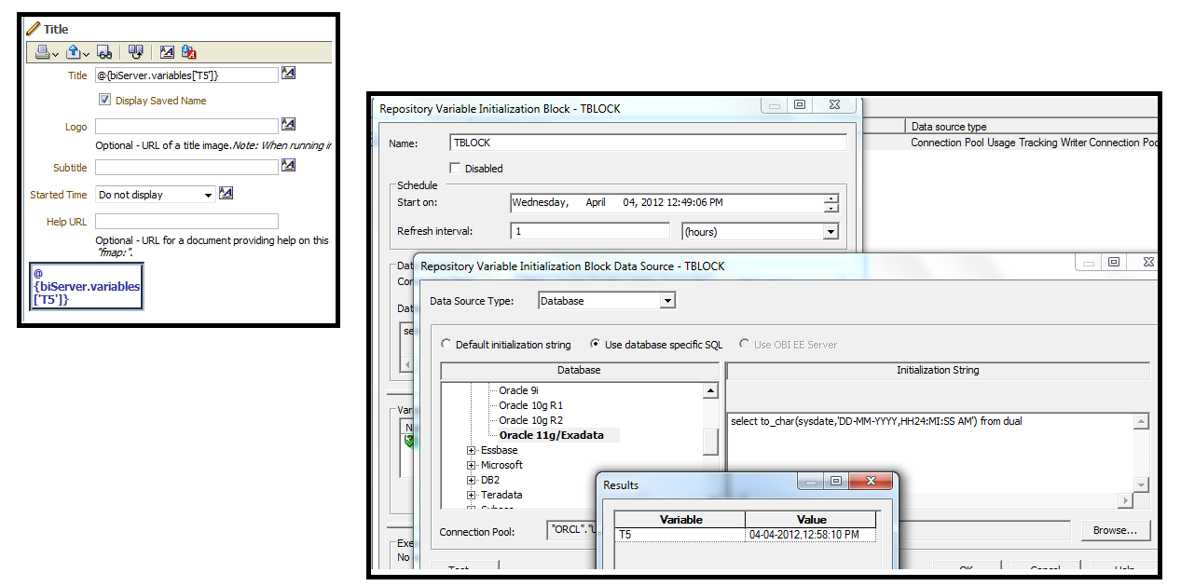This screenshot has width=1181, height=586.
Task: Click the Export icon with blue arrow
Action: pyautogui.click(x=75, y=51)
